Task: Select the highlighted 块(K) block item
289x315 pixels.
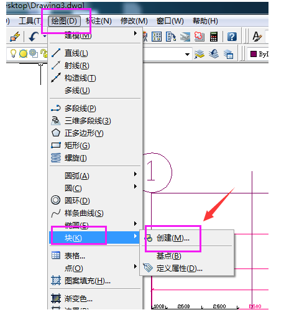Action: click(95, 237)
